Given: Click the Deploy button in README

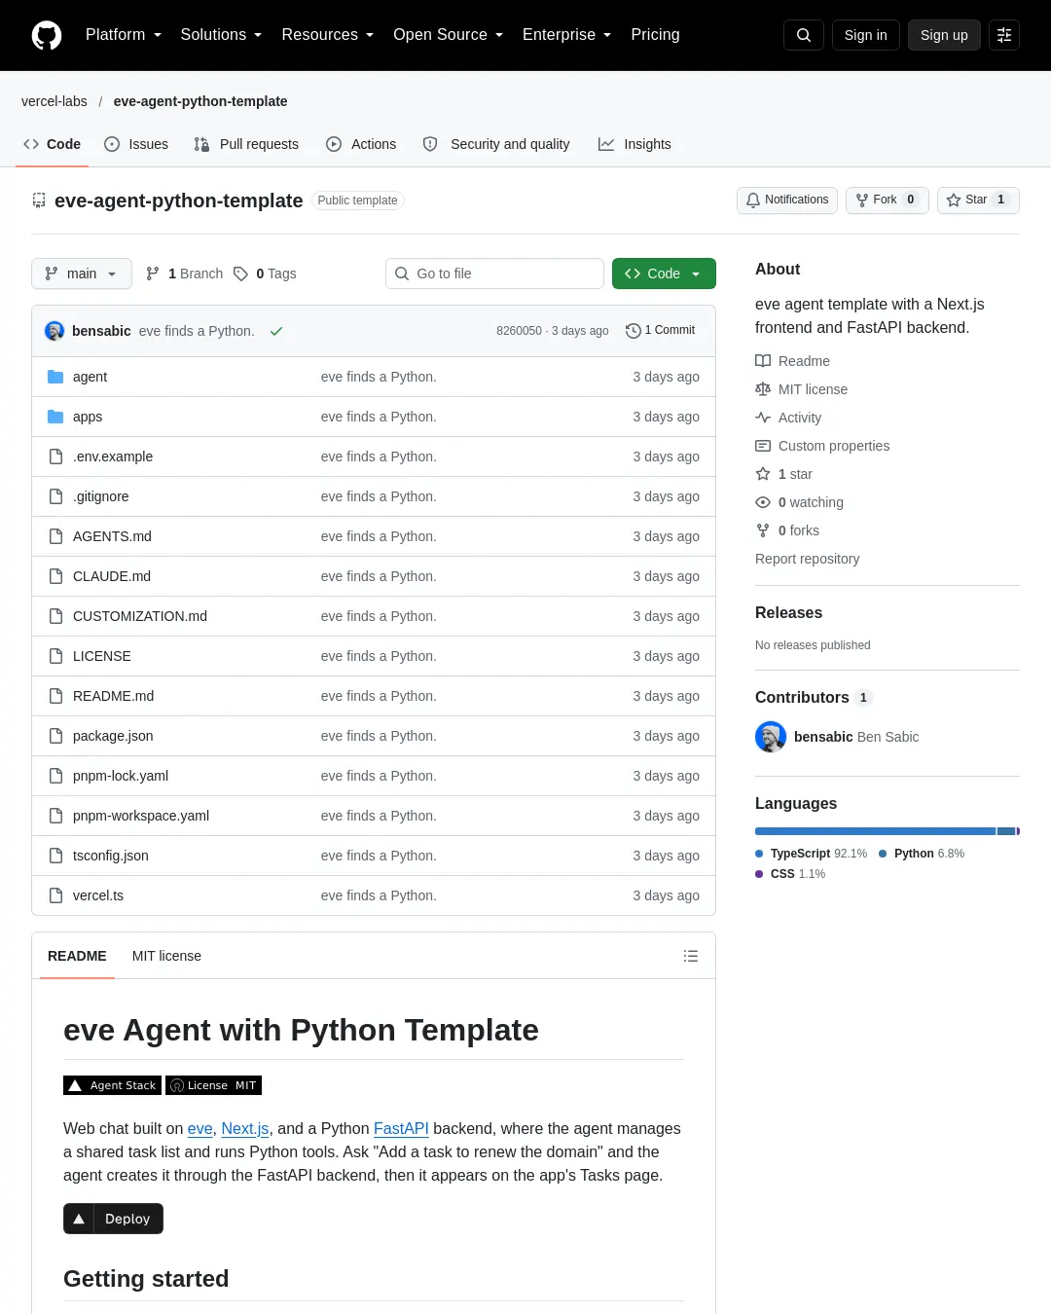Looking at the screenshot, I should click(113, 1219).
